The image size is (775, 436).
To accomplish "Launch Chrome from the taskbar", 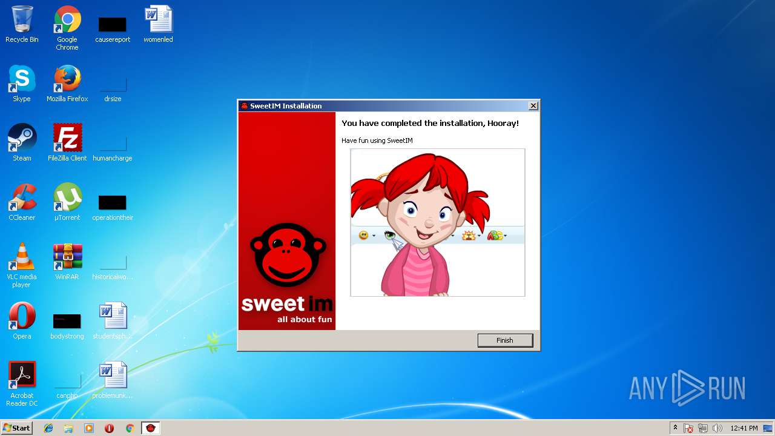I will pos(130,428).
